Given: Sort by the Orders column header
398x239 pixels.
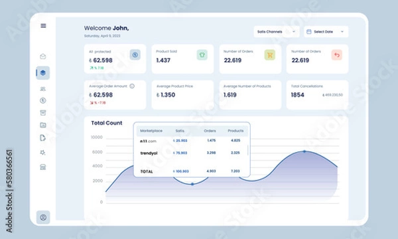Looking at the screenshot, I should [210, 131].
